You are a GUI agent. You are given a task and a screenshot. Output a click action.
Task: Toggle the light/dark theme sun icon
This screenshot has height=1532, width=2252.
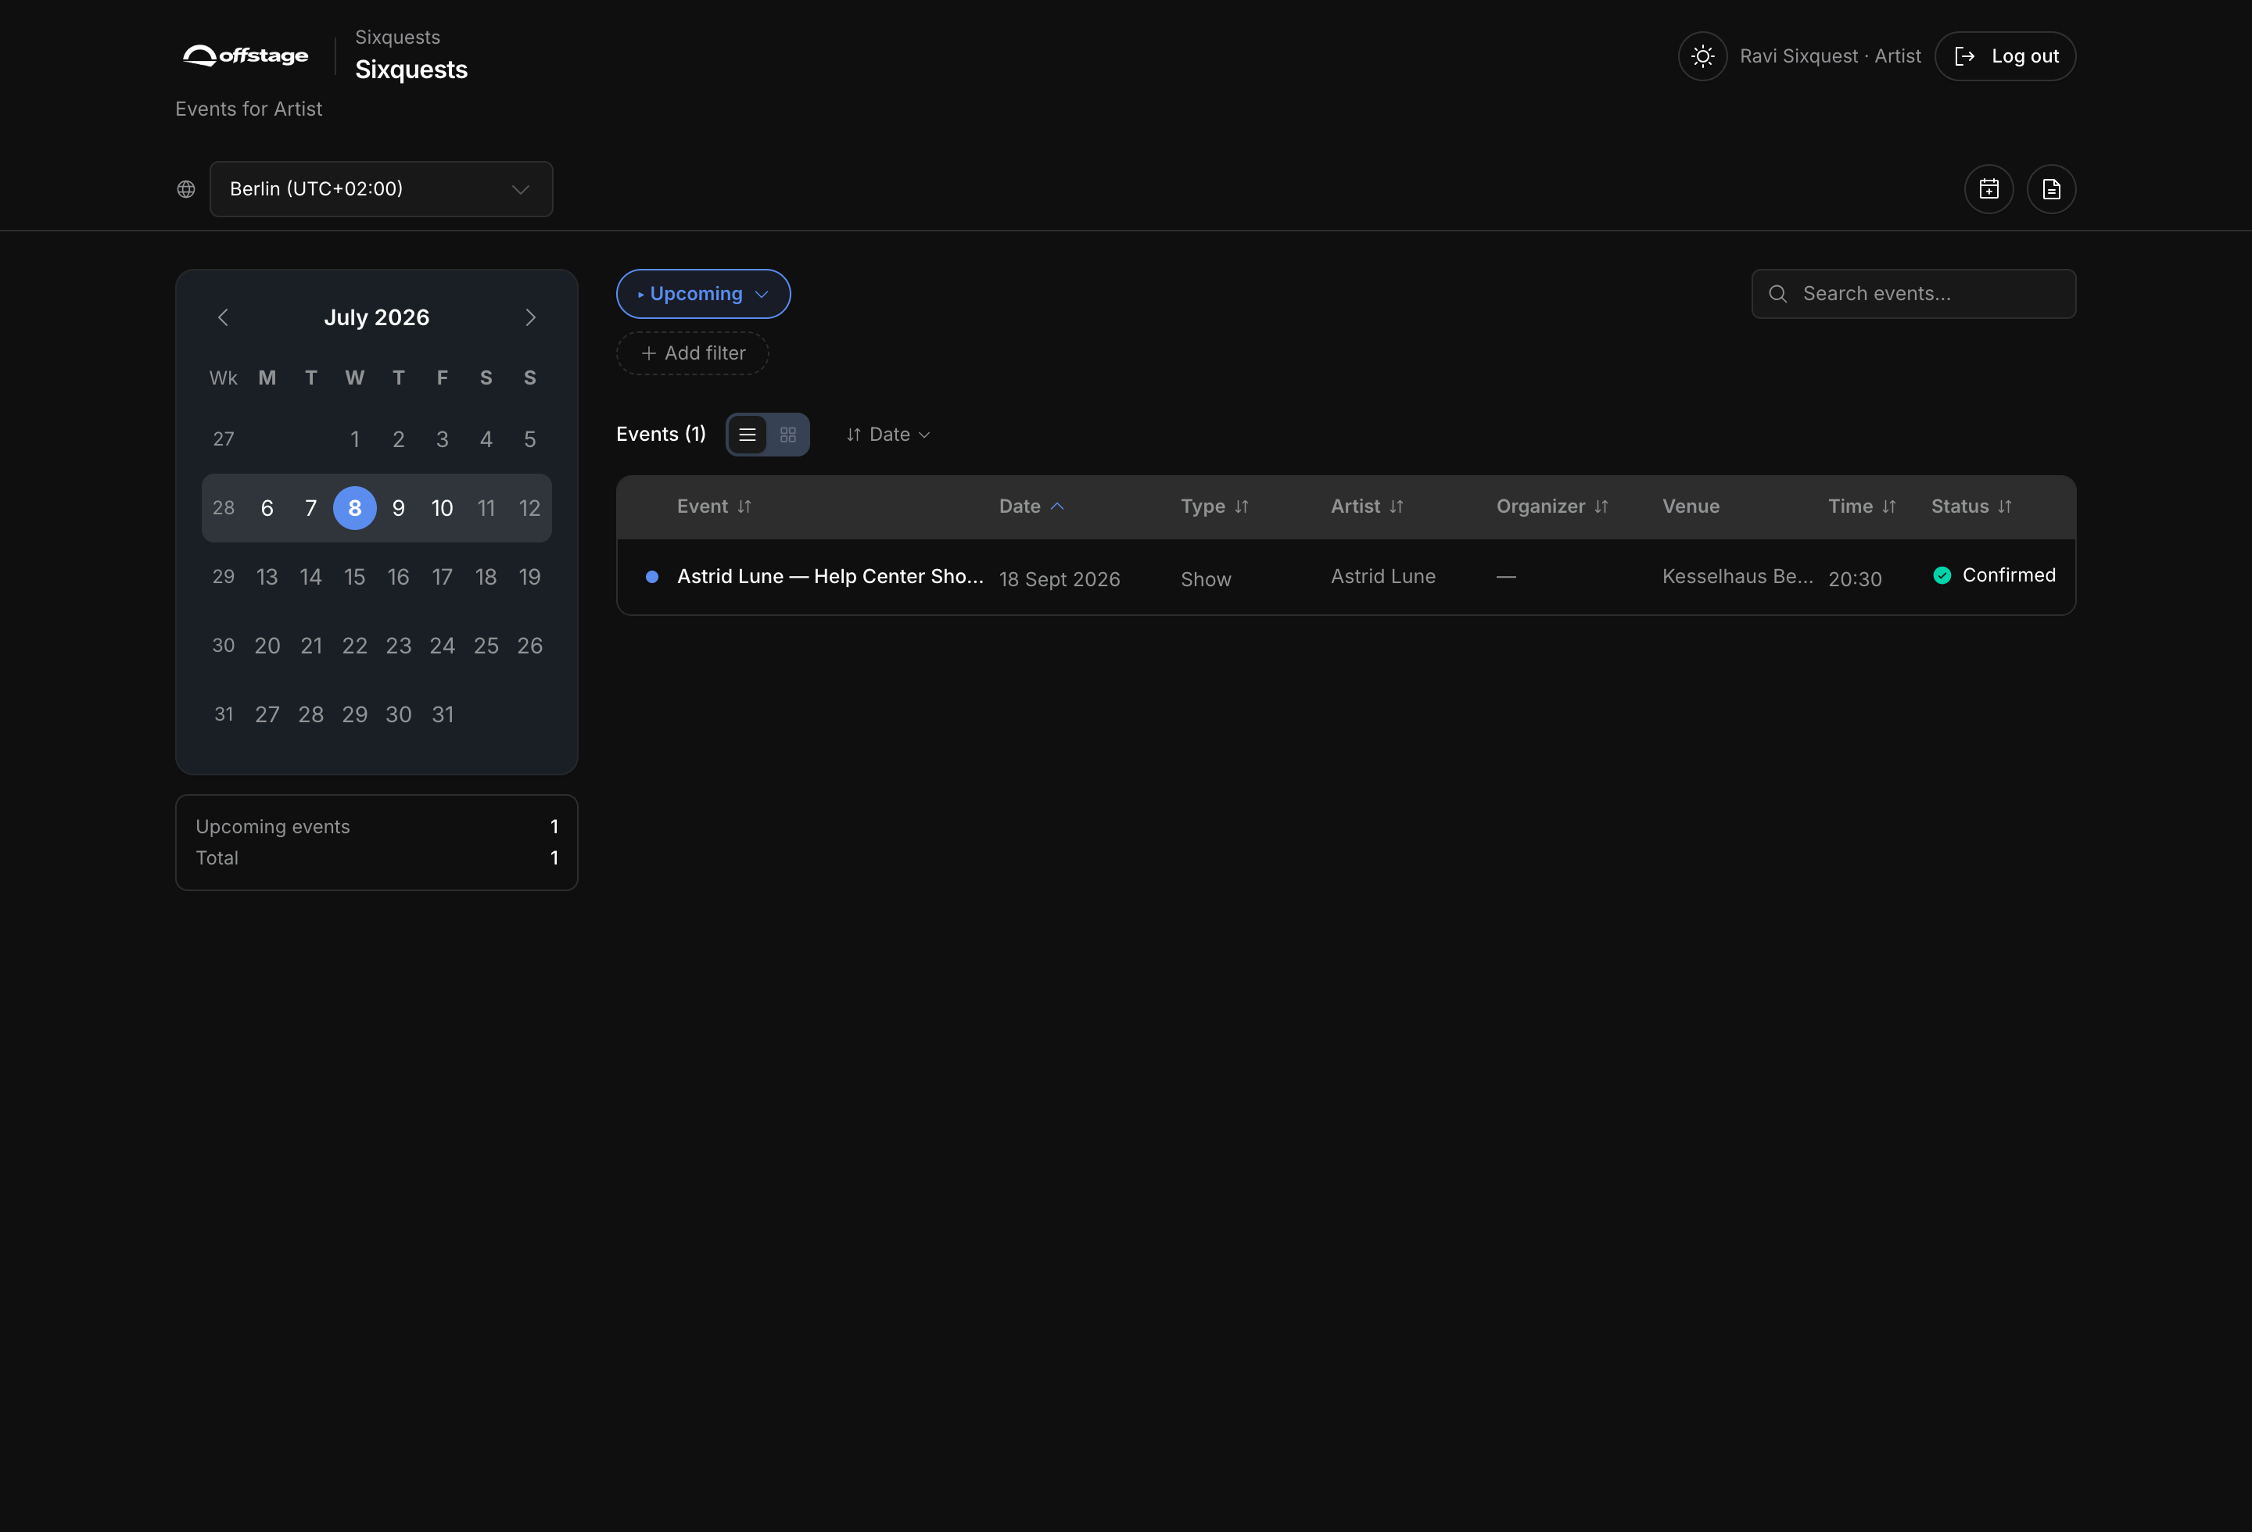[1702, 56]
